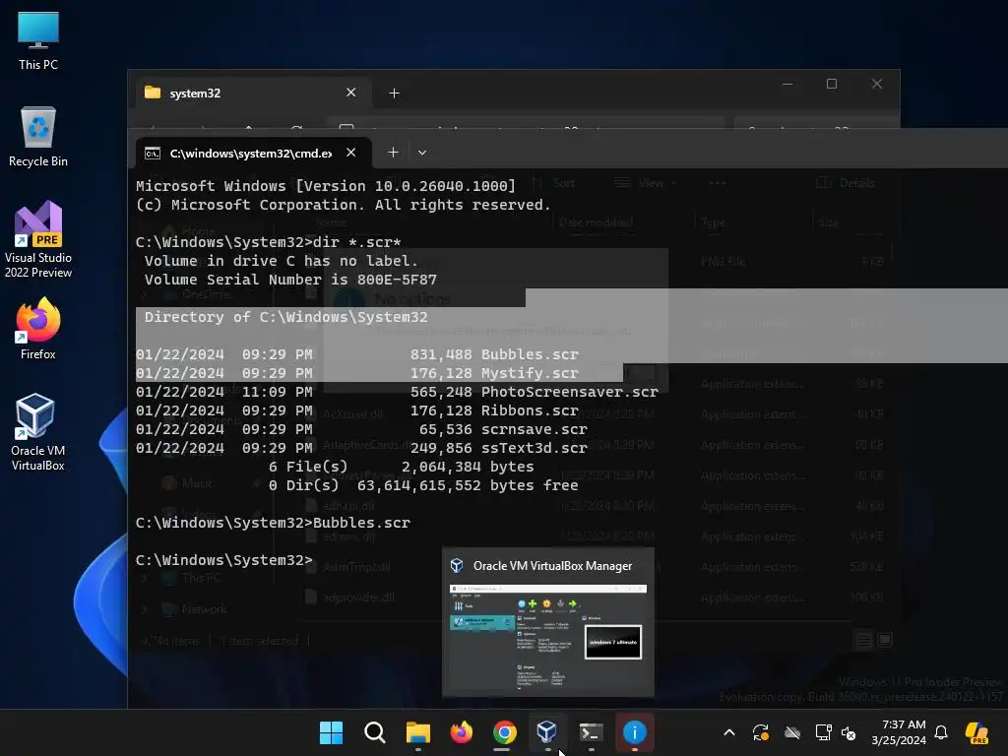The height and width of the screenshot is (756, 1008).
Task: Click the Bubbles.scr line in terminal
Action: coord(357,354)
